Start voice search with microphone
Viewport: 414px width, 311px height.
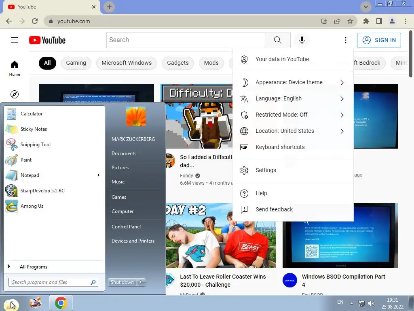pyautogui.click(x=302, y=40)
